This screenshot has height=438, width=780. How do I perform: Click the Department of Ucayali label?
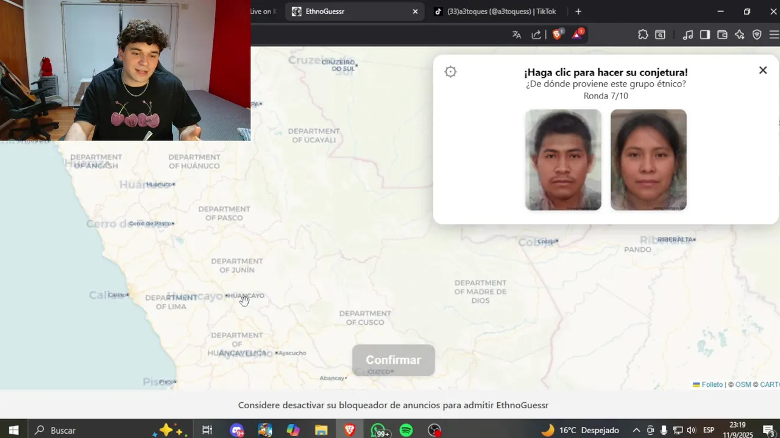(x=314, y=135)
